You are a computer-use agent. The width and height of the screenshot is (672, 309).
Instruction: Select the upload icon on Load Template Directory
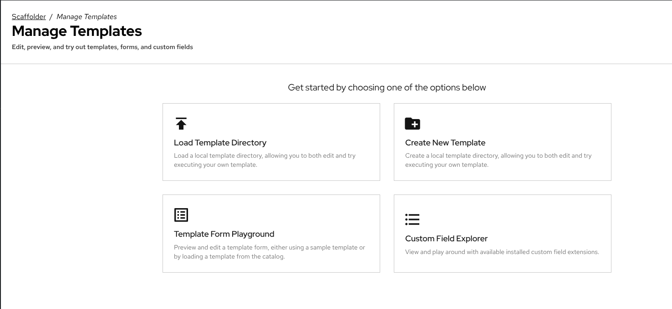click(x=181, y=123)
